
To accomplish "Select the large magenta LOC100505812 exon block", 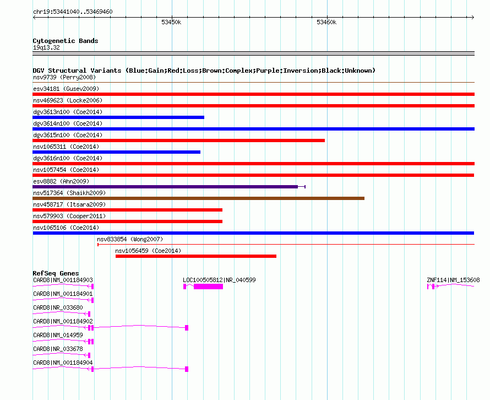I will pos(209,287).
